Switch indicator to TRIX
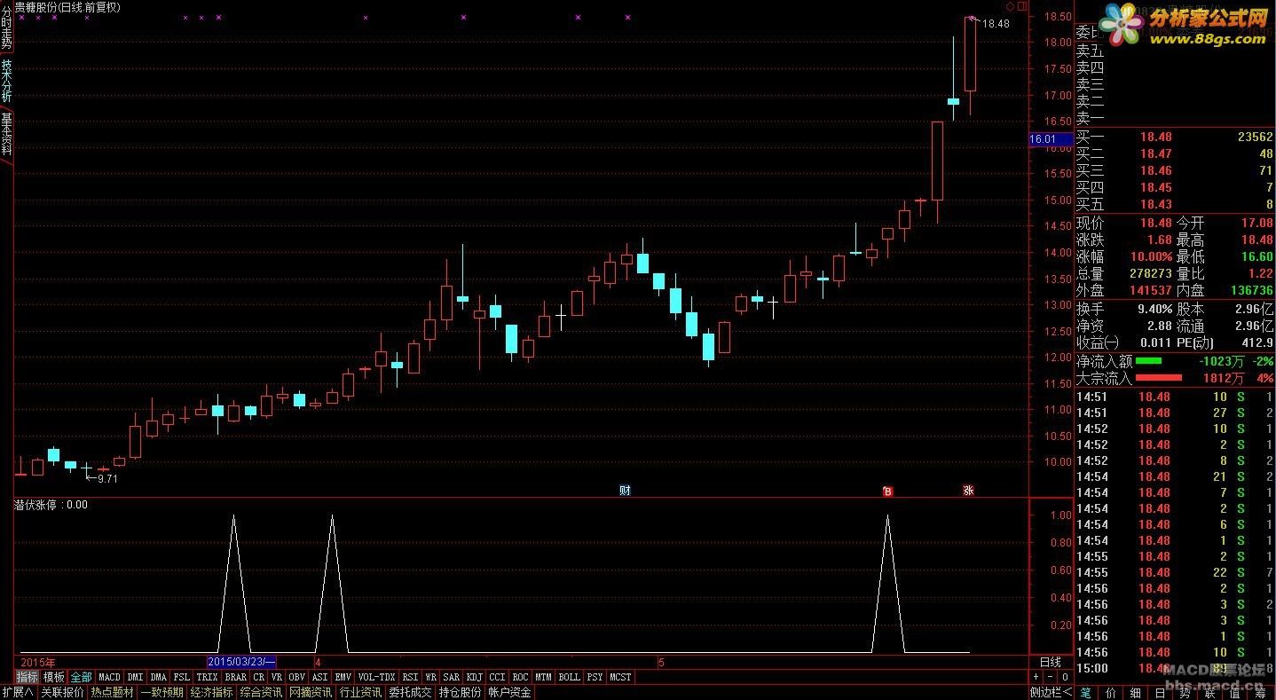 pyautogui.click(x=207, y=677)
